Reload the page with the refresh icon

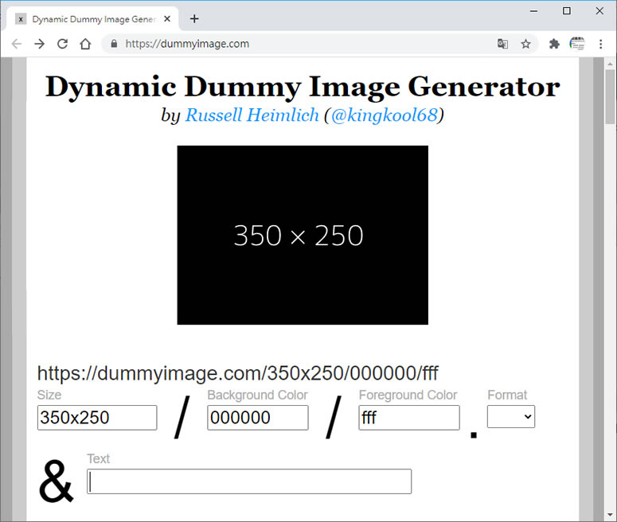click(x=62, y=44)
